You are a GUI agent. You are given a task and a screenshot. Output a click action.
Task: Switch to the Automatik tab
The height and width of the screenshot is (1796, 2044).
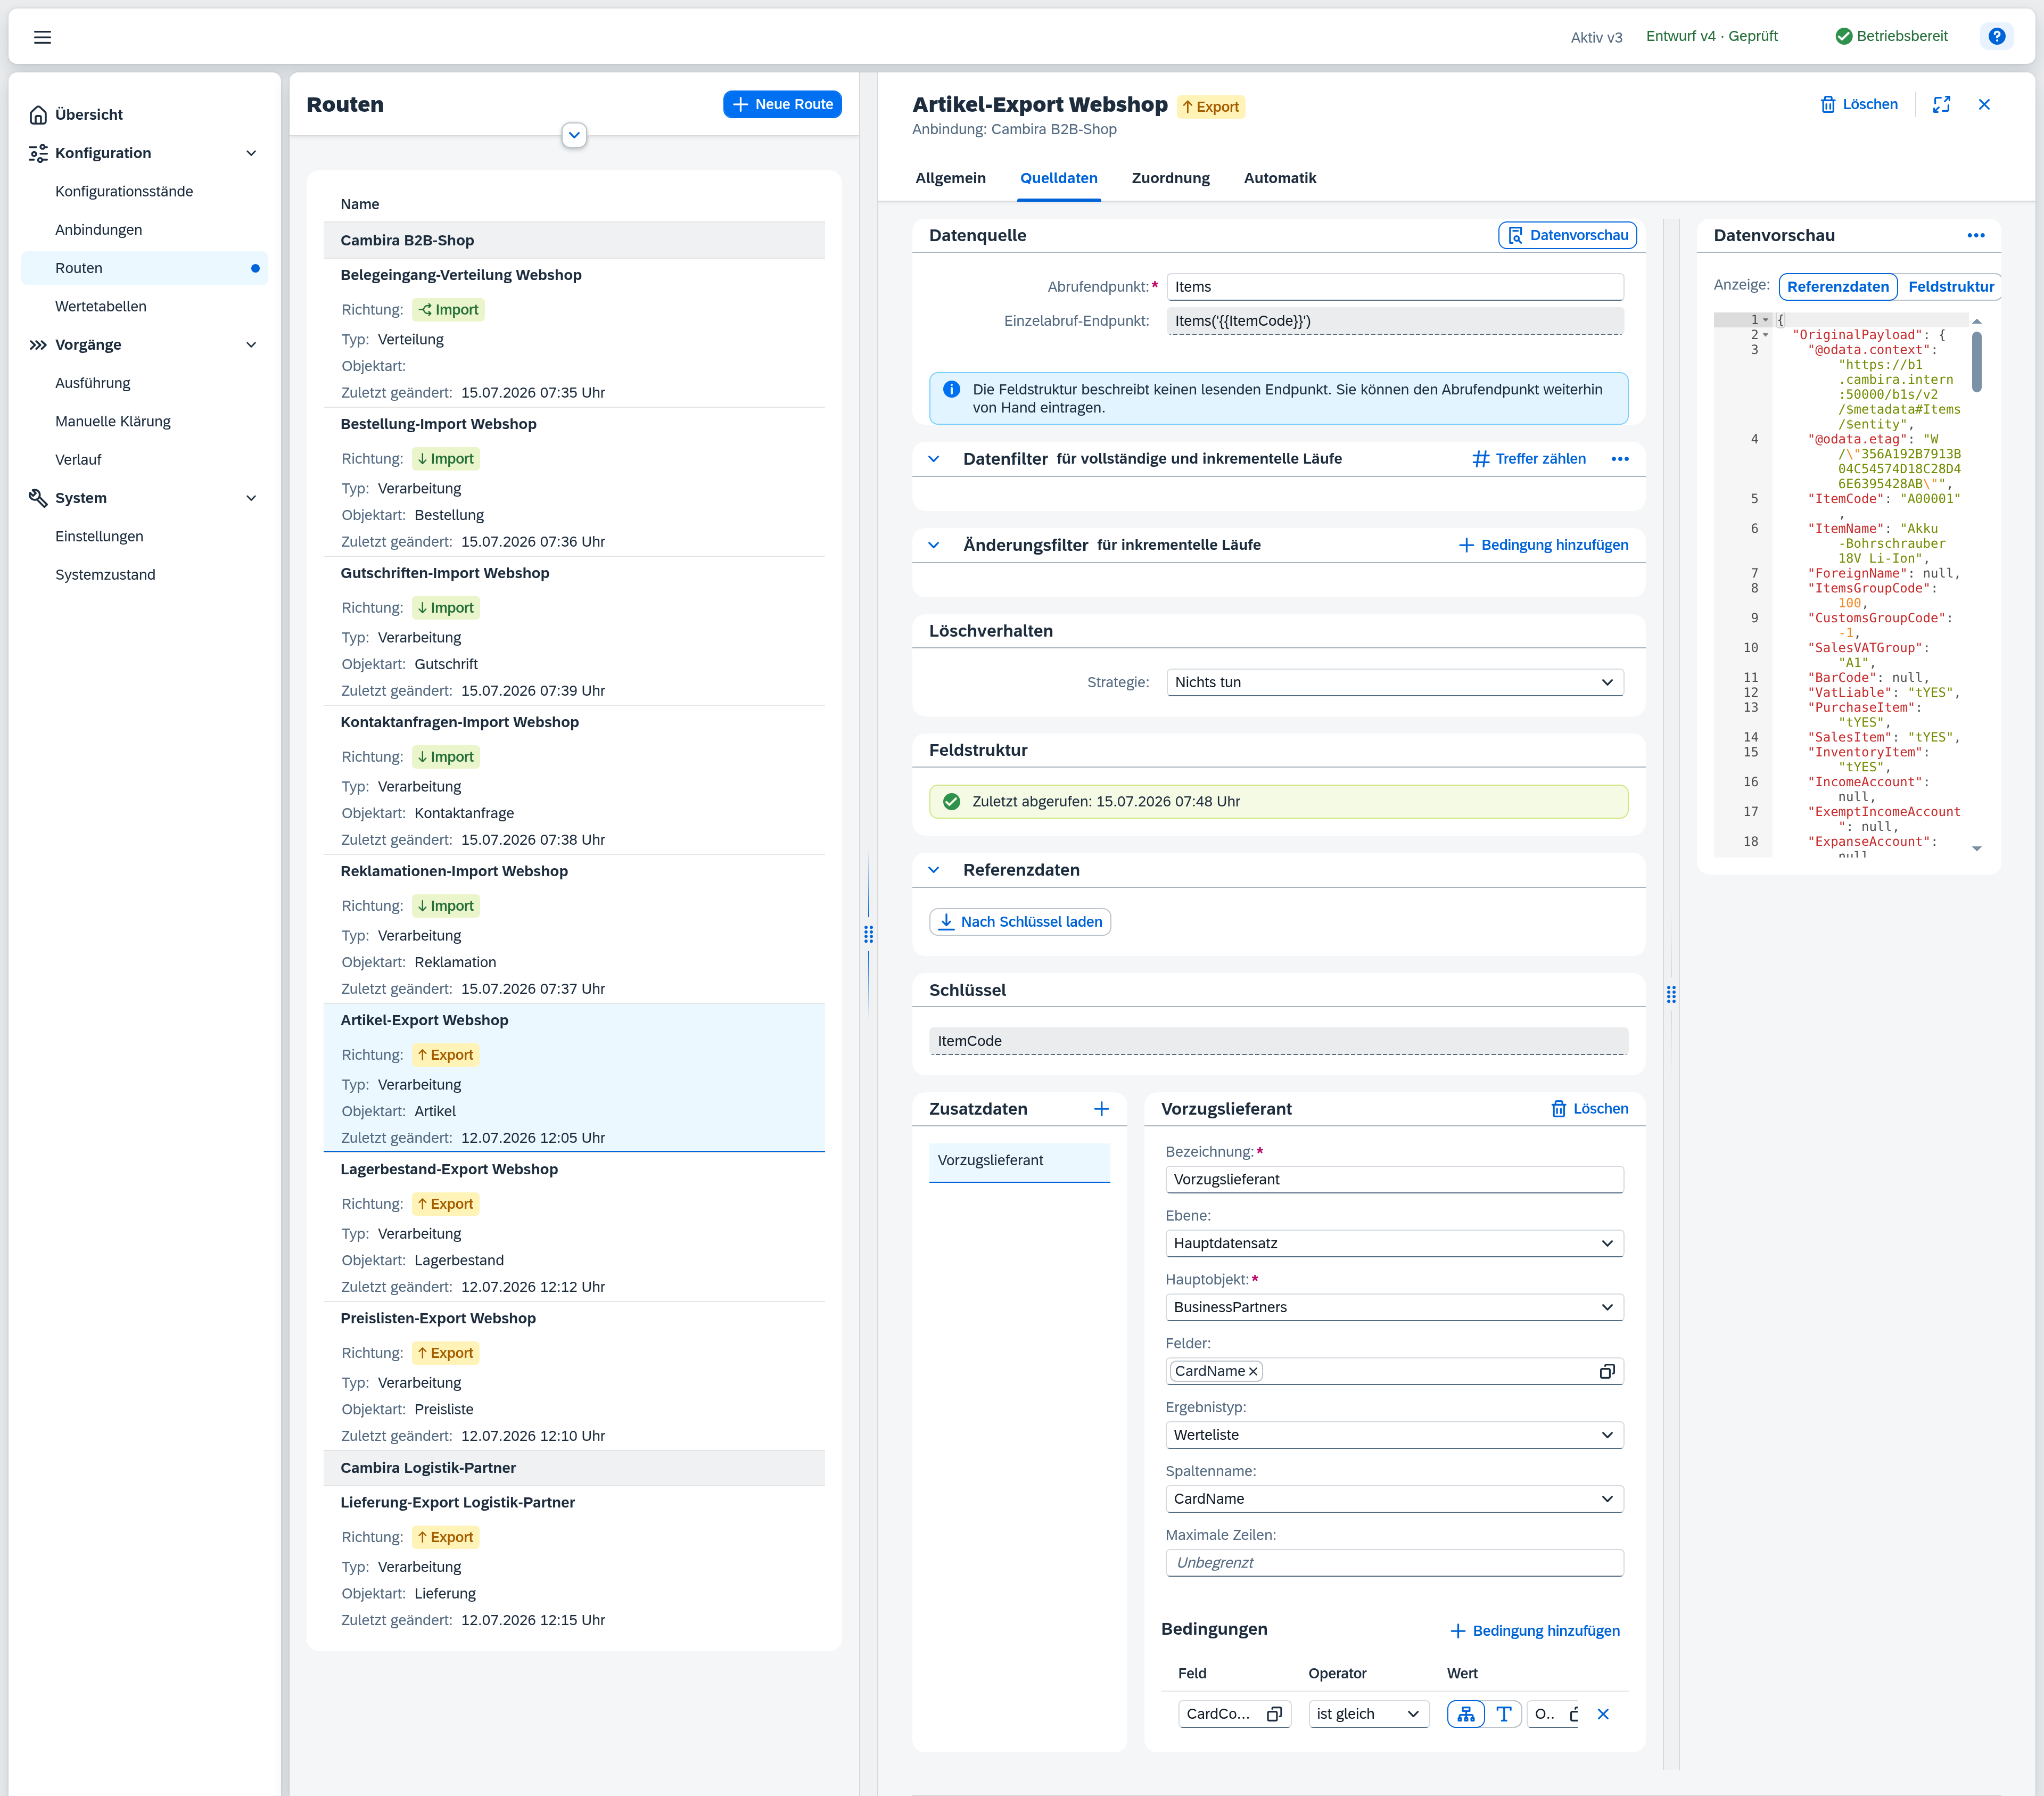(1279, 178)
